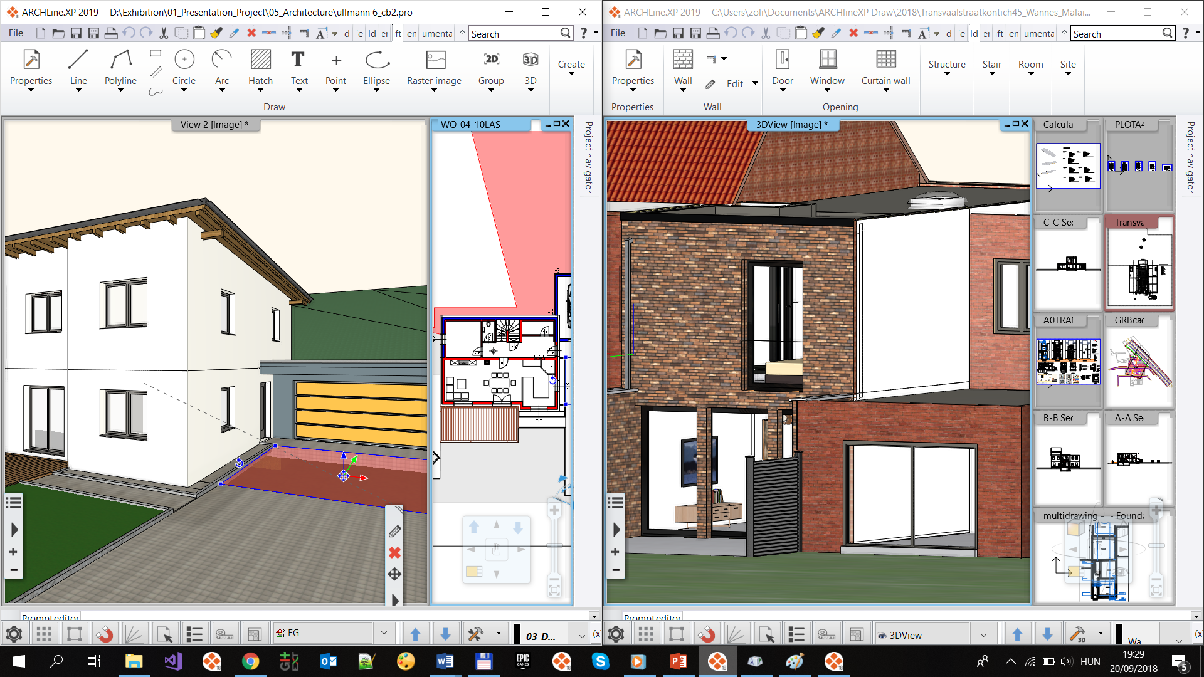Click the Wall tool icon
Viewport: 1204px width, 677px height.
tap(683, 60)
